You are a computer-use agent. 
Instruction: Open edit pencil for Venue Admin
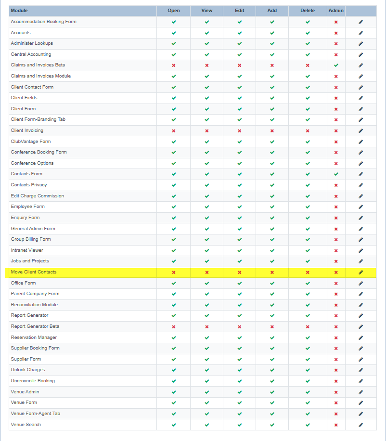tap(360, 392)
